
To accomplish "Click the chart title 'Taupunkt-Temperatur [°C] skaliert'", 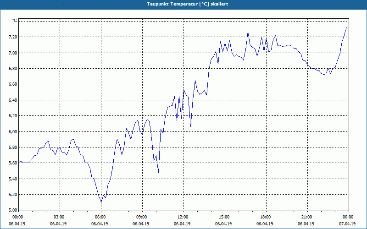I will [x=188, y=4].
